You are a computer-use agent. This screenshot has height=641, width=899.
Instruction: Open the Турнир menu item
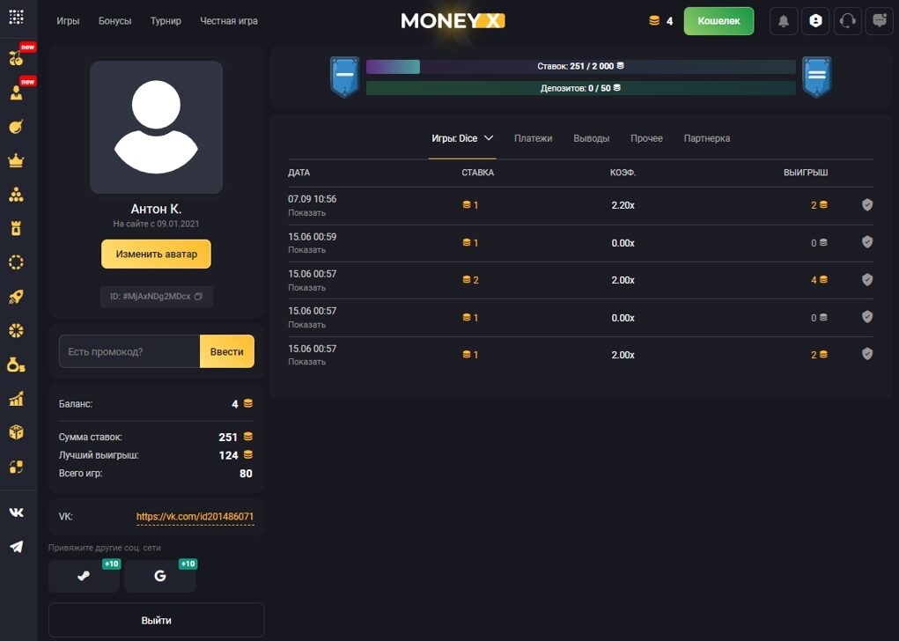tap(166, 20)
